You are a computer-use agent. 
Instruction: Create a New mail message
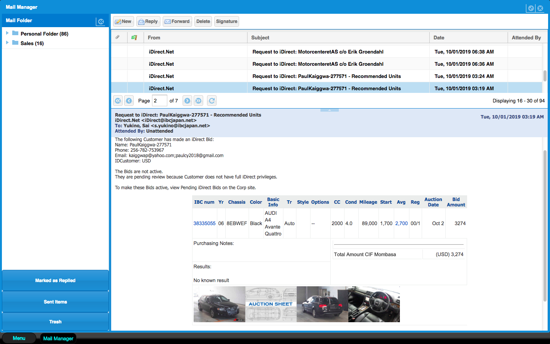123,21
